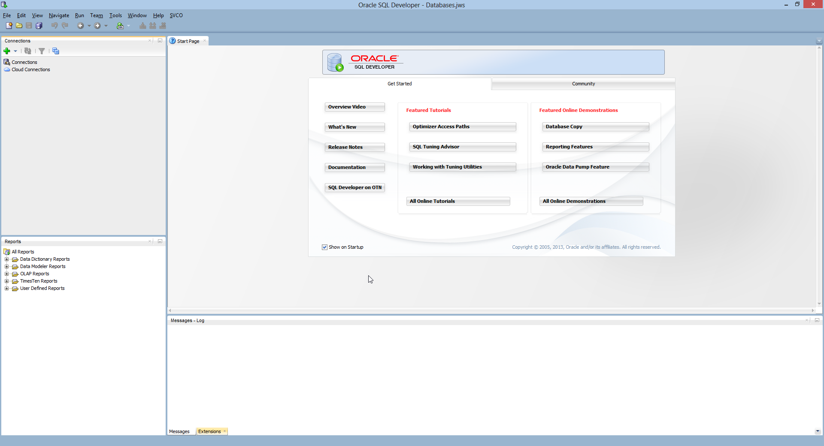This screenshot has height=446, width=824.
Task: Click the Refresh connections icon
Action: (28, 51)
